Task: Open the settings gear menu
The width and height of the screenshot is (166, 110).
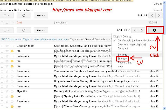Action: coord(155,30)
